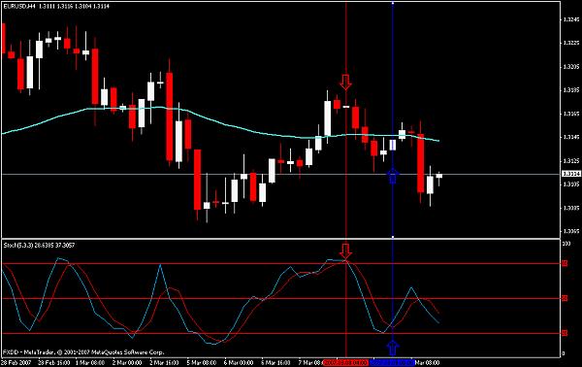The width and height of the screenshot is (582, 367).
Task: Click the 6 Mar 16:00 time label
Action: [x=275, y=362]
